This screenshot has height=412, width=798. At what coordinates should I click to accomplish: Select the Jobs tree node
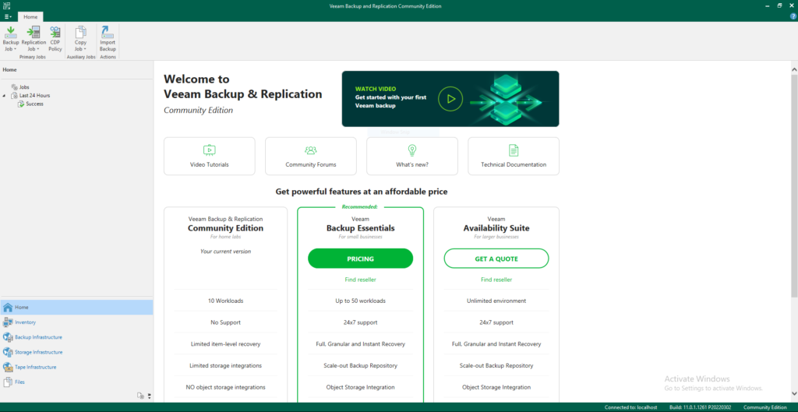point(20,87)
